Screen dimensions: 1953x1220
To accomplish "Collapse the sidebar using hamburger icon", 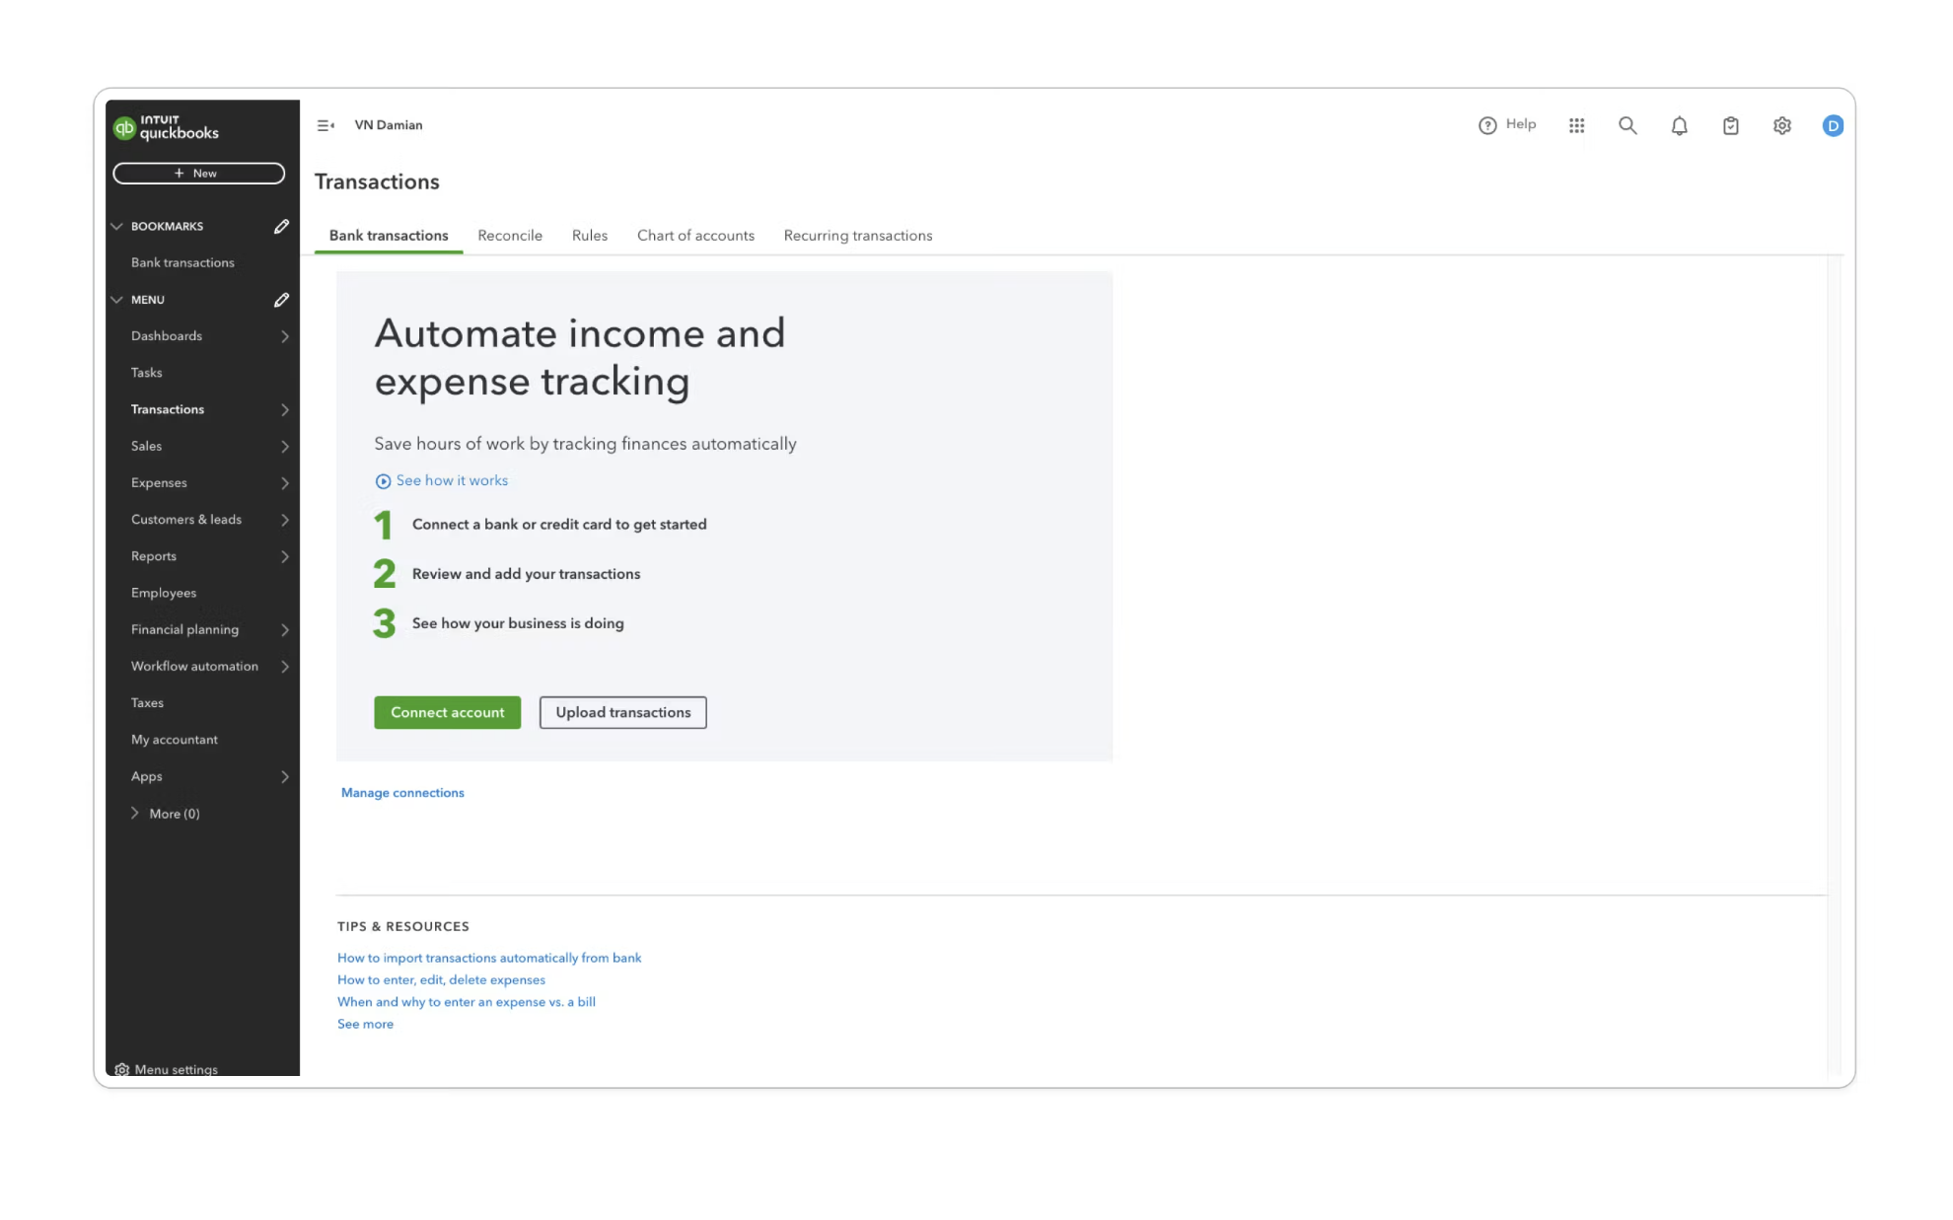I will (325, 125).
